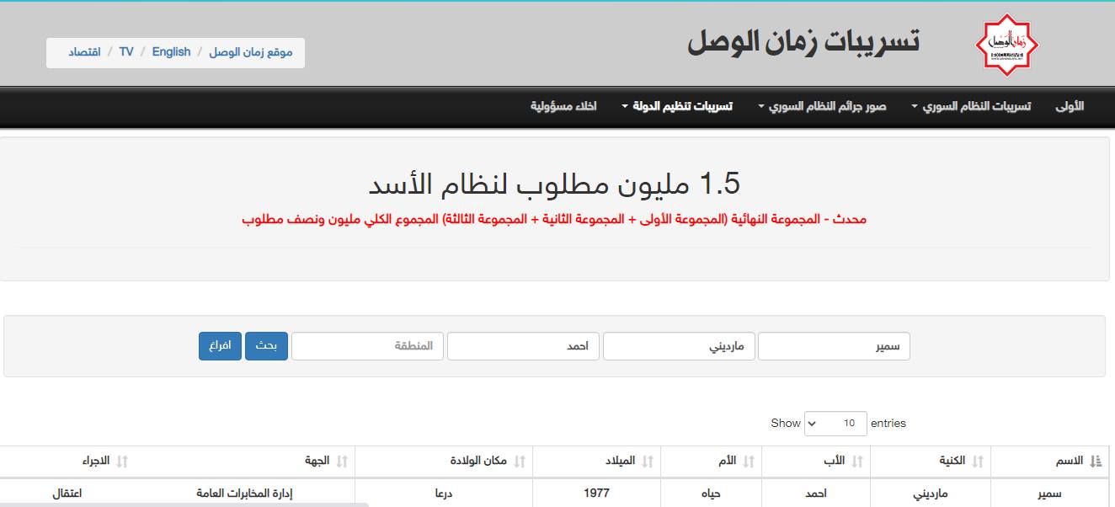Sort table by الأم column icon
The height and width of the screenshot is (507, 1115).
pos(749,461)
